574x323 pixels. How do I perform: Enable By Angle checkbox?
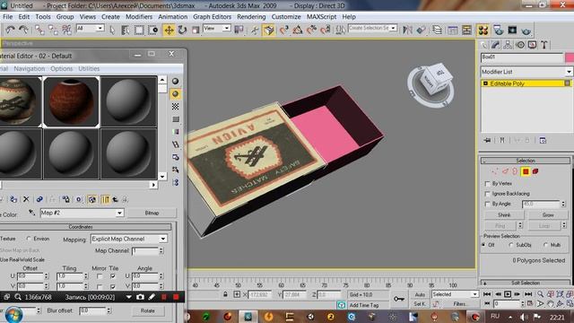pyautogui.click(x=487, y=204)
